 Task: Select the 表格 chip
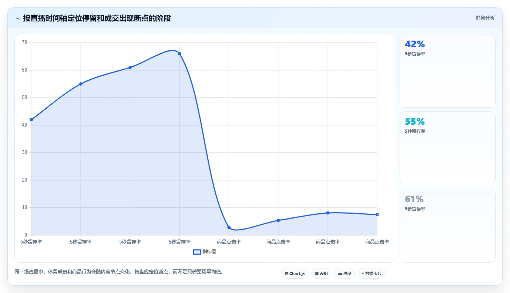321,273
